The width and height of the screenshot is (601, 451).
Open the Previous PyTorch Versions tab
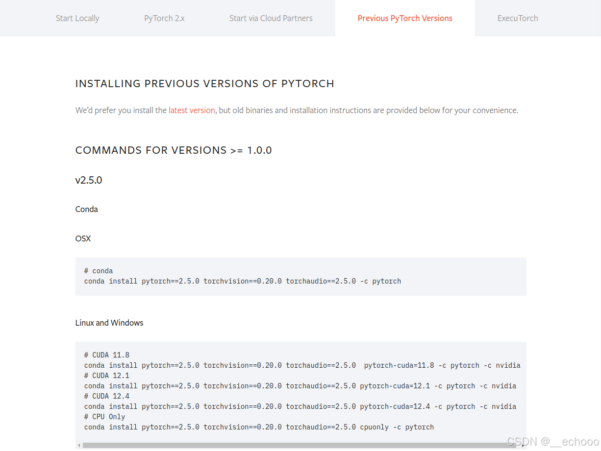tap(405, 18)
